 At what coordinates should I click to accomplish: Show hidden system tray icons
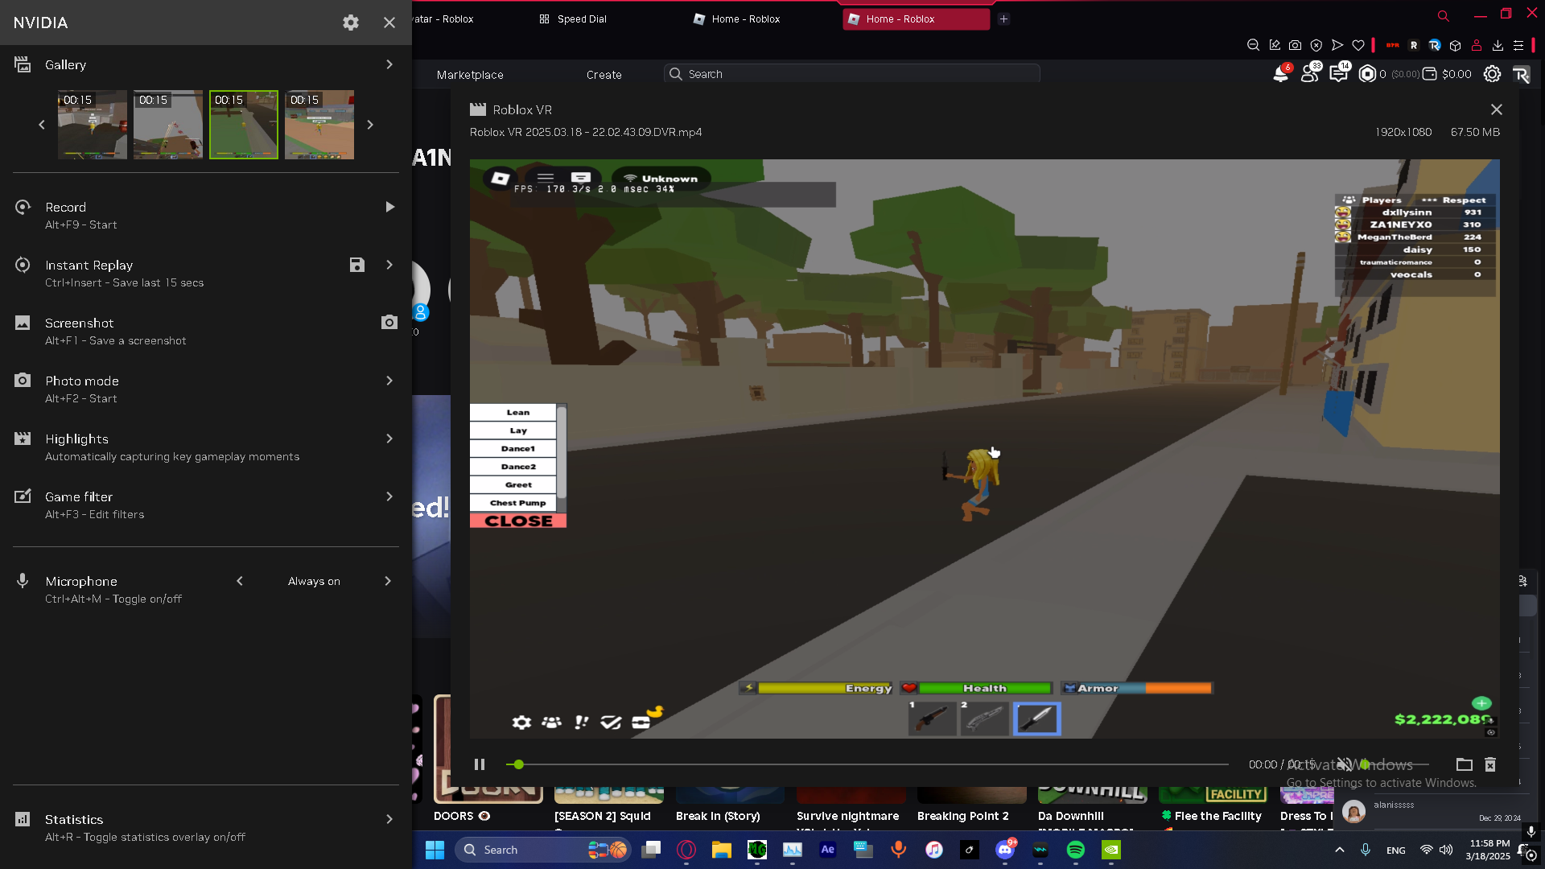click(1340, 850)
